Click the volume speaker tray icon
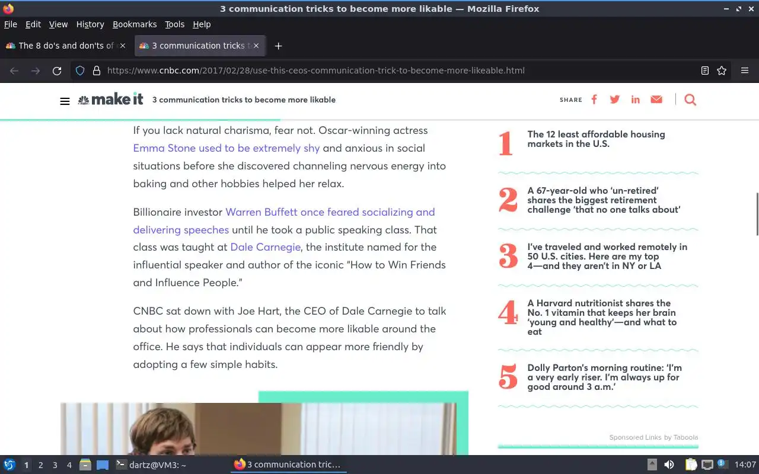The height and width of the screenshot is (474, 759). [x=669, y=465]
